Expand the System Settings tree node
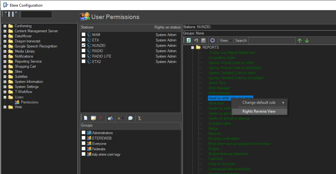 click(x=5, y=87)
